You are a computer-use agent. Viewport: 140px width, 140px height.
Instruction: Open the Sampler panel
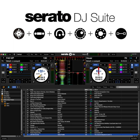point(46,54)
